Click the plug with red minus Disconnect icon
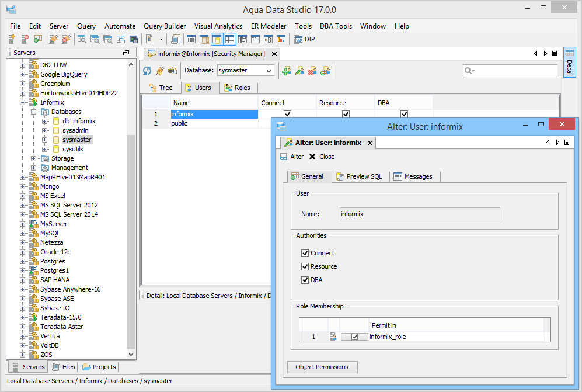This screenshot has width=582, height=392. click(67, 39)
